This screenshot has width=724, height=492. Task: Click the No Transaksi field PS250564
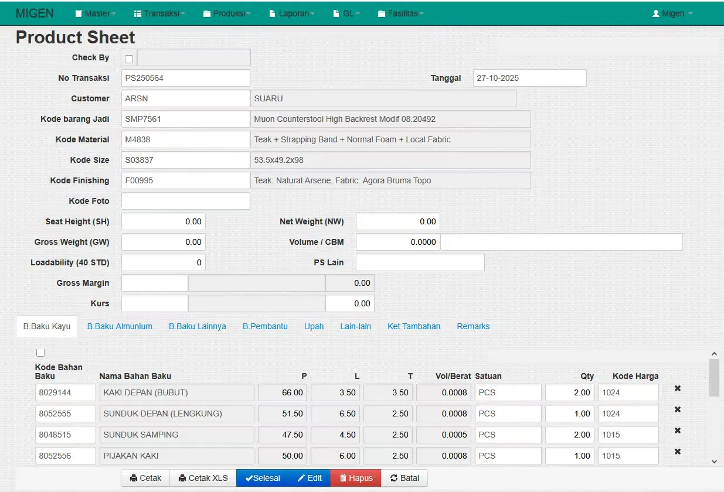[186, 78]
